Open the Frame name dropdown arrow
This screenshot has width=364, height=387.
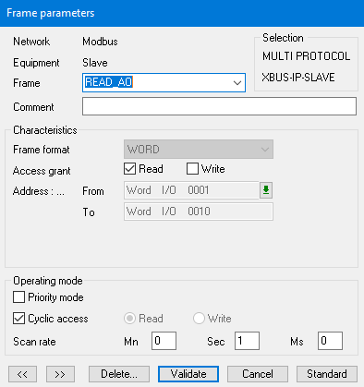(237, 83)
